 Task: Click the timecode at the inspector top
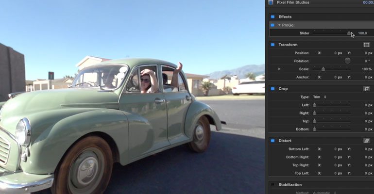click(x=368, y=2)
